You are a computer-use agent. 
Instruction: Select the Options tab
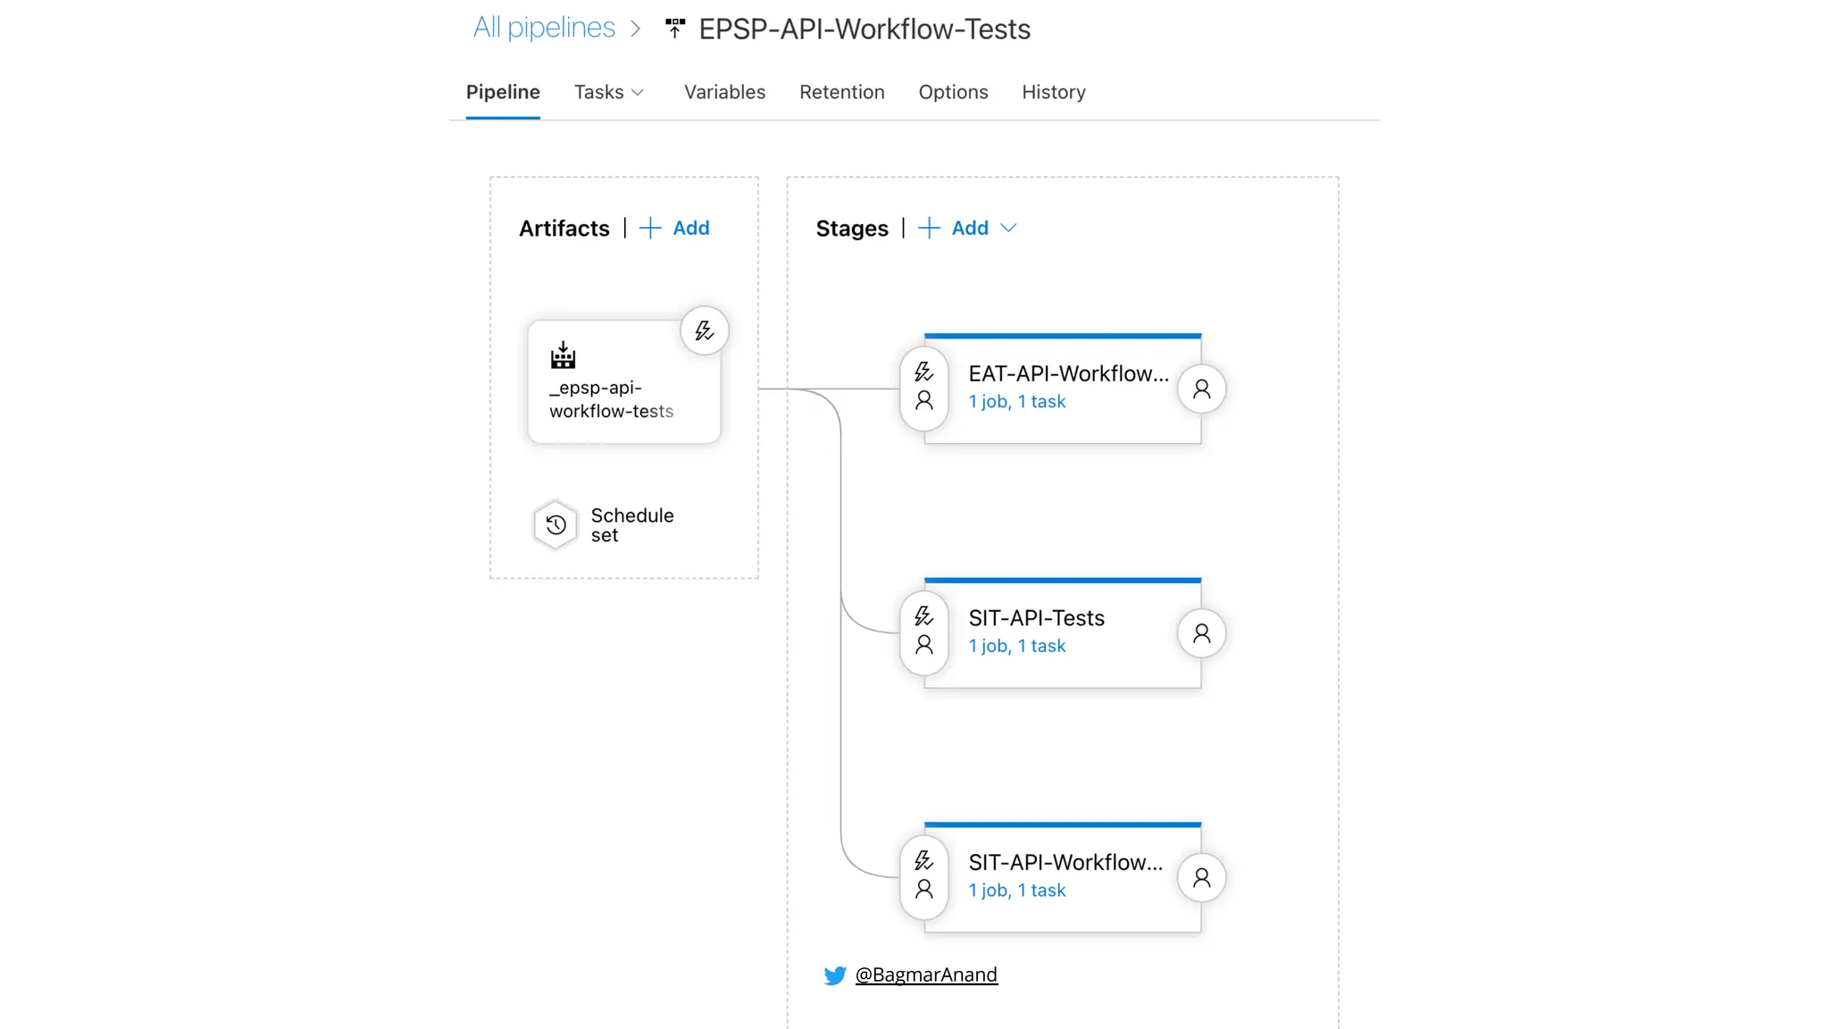[x=953, y=92]
